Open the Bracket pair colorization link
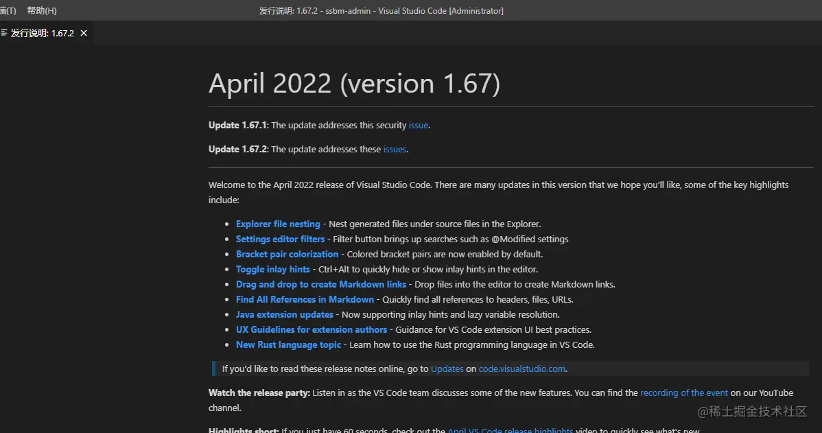Viewport: 822px width, 433px height. (x=287, y=255)
